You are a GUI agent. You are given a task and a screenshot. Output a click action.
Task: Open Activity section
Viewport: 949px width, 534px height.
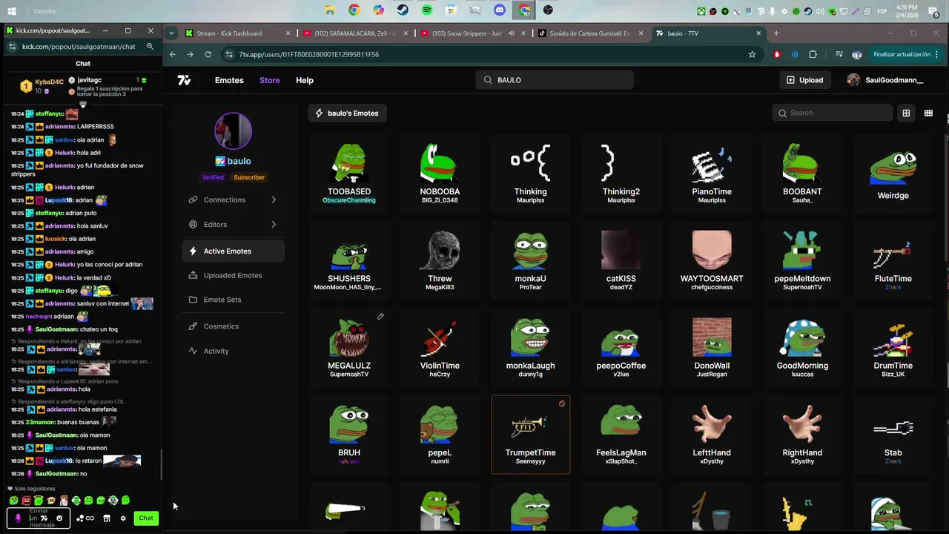click(x=233, y=351)
